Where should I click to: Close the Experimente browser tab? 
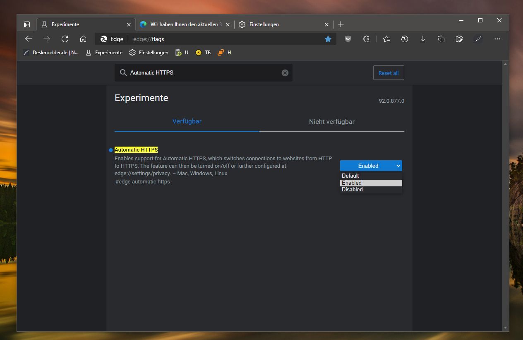[x=129, y=24]
